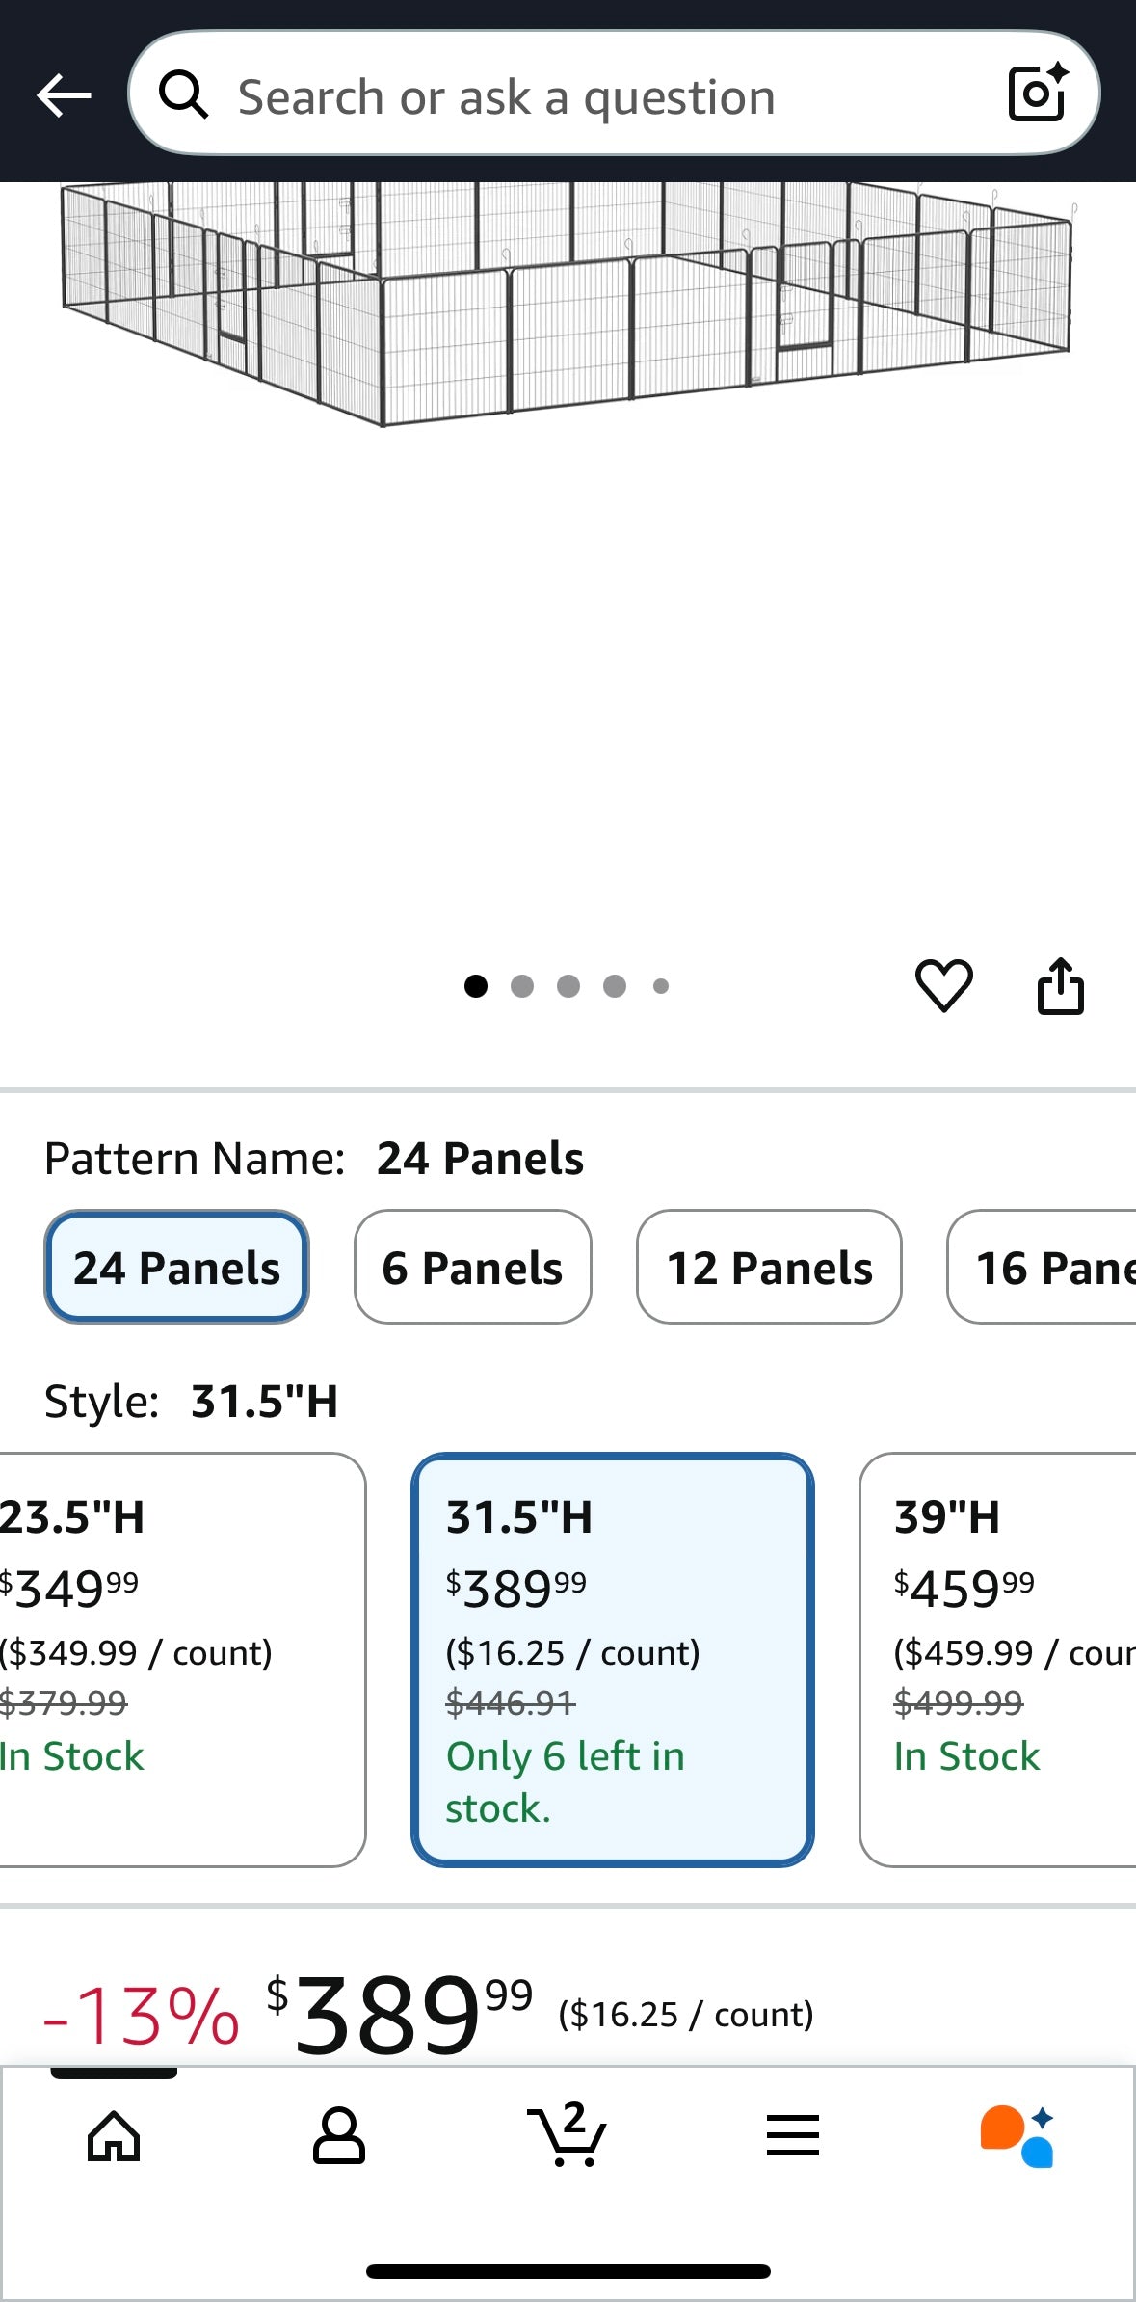The width and height of the screenshot is (1136, 2302).
Task: Jump to second image carousel dot
Action: tap(522, 986)
